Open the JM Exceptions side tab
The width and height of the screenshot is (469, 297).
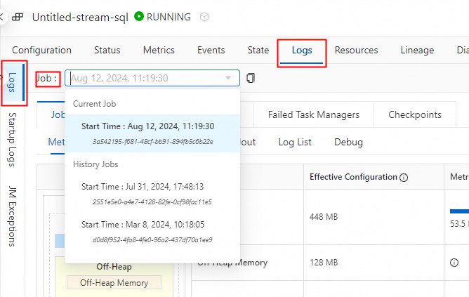click(x=12, y=216)
